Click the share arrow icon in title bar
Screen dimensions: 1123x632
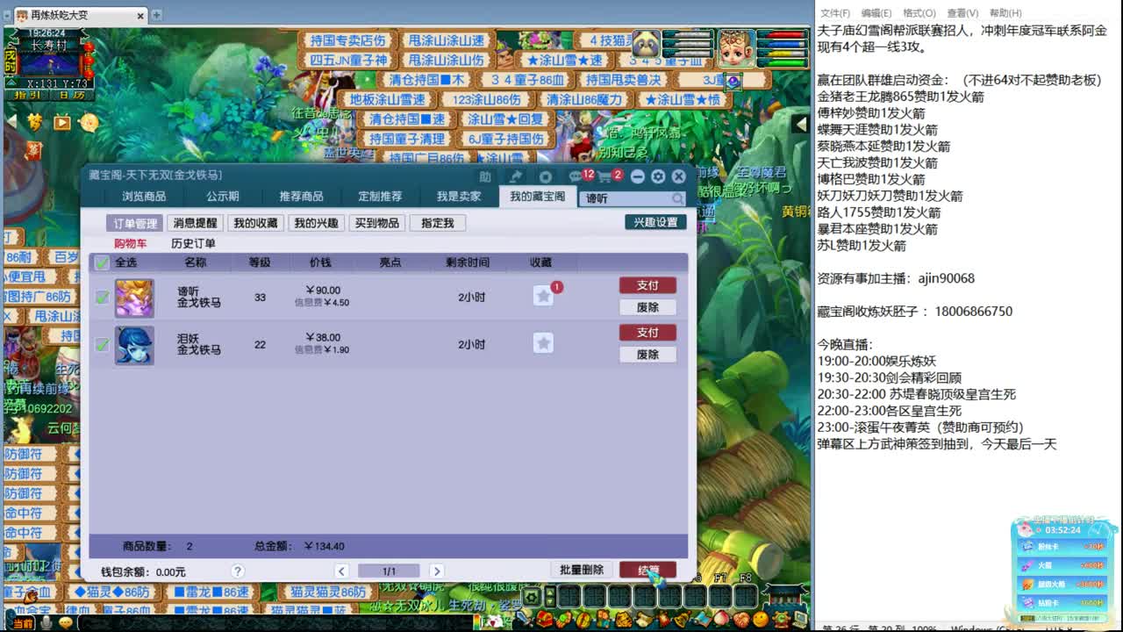(x=516, y=176)
